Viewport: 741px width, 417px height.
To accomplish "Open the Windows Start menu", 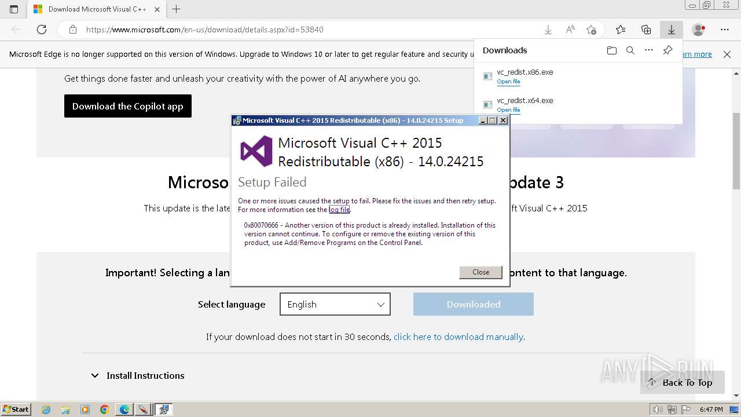I will click(x=16, y=409).
